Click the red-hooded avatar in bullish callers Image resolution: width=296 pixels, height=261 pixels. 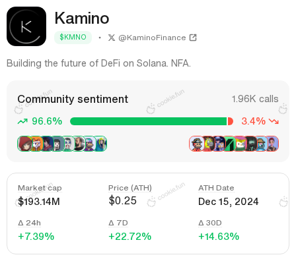point(24,144)
